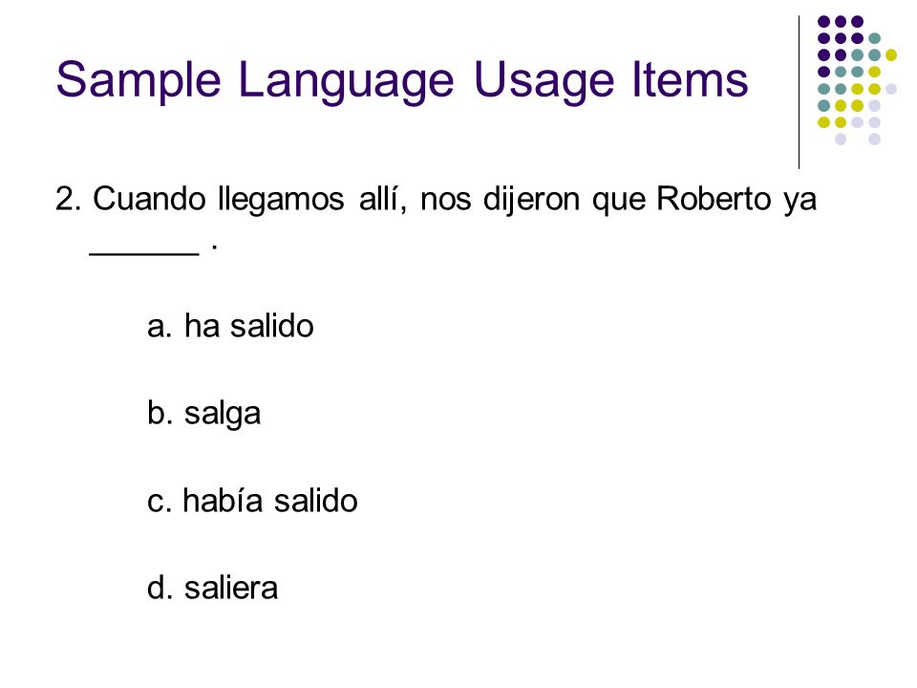Click the yellow dot at decoration's right edge
The height and width of the screenshot is (688, 917).
(890, 55)
